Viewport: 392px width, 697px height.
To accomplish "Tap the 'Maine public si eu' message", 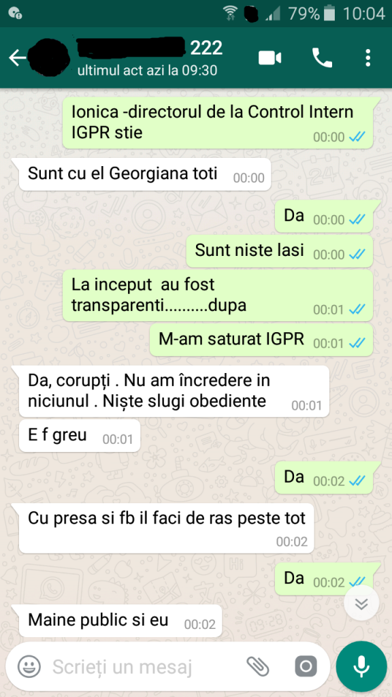I will pos(120,621).
